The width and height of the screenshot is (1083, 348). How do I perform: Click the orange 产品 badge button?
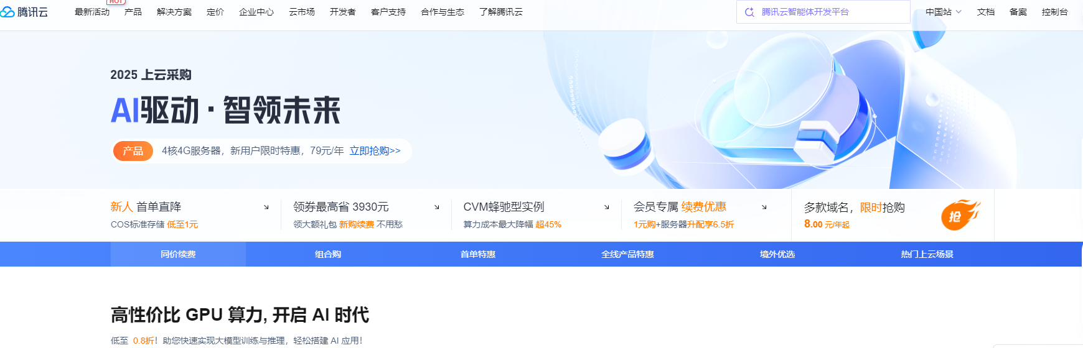(133, 151)
